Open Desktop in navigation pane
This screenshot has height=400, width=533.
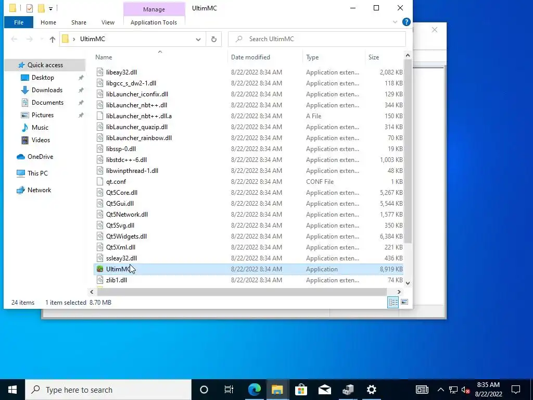coord(43,78)
